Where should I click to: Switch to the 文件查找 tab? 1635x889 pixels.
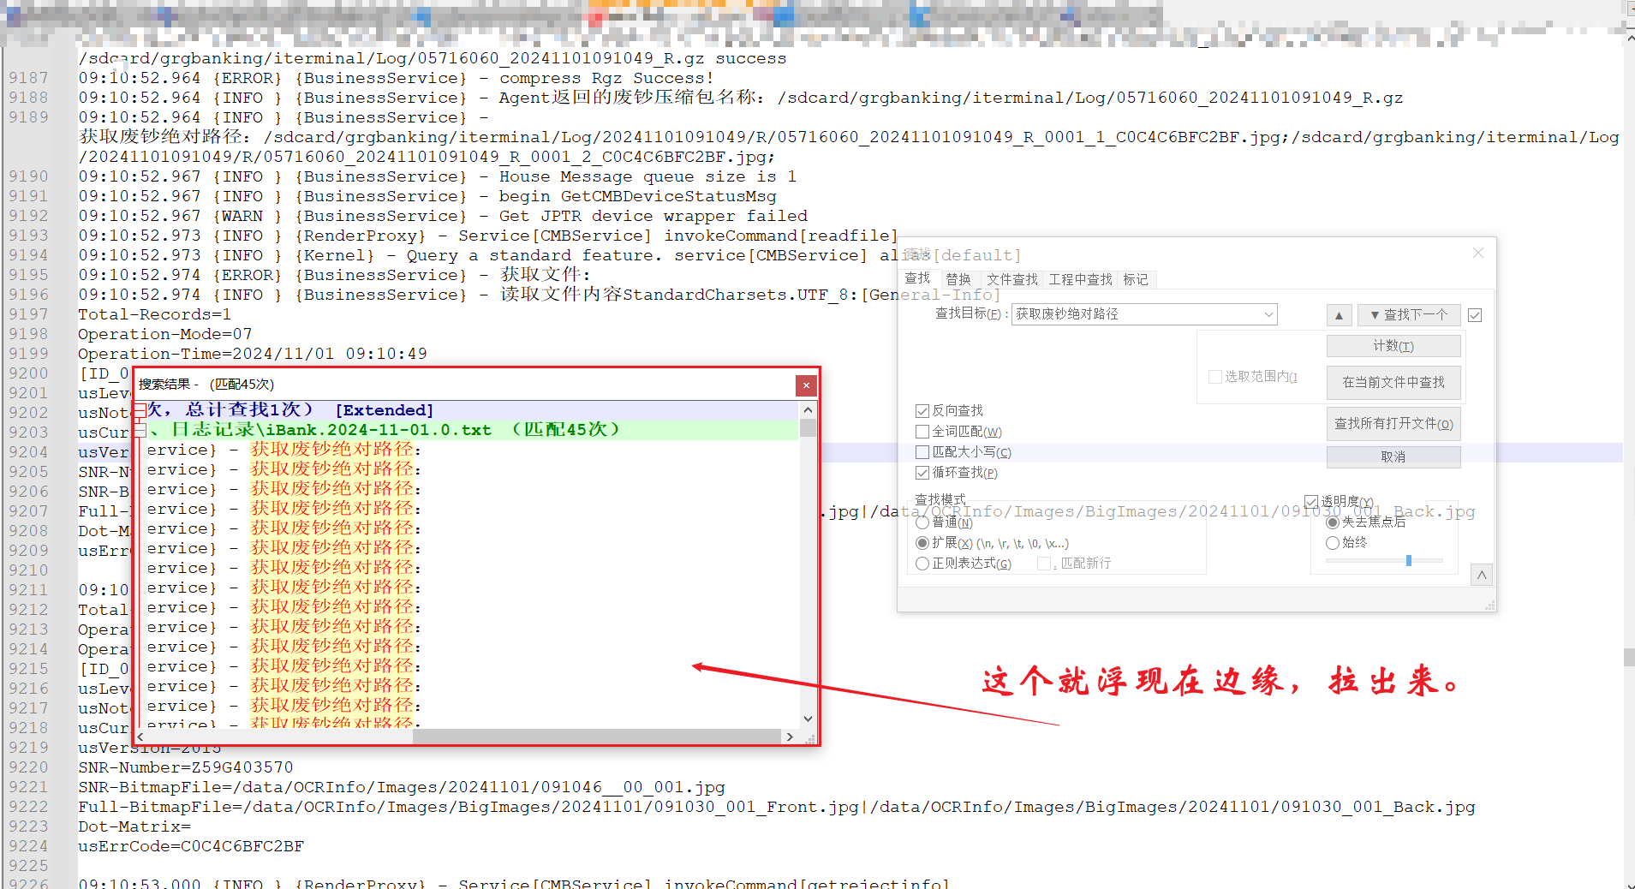1012,279
